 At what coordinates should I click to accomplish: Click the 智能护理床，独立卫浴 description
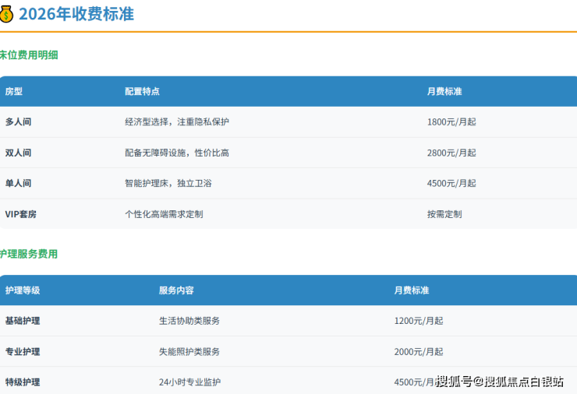click(168, 183)
